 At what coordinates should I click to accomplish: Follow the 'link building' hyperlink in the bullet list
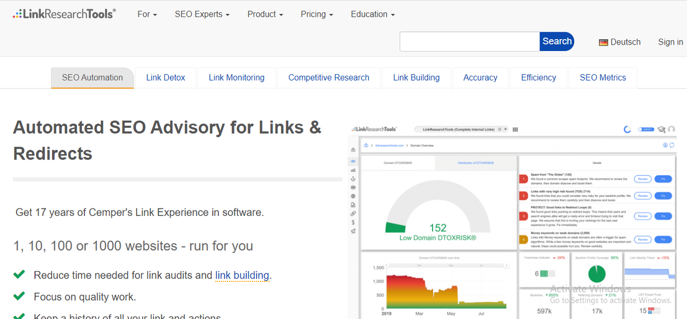click(242, 275)
